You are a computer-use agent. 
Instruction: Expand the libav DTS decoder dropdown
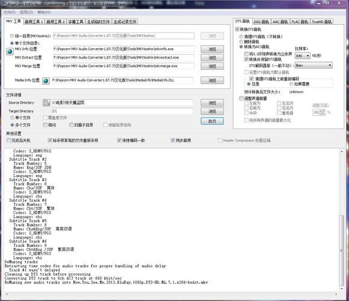click(x=313, y=65)
